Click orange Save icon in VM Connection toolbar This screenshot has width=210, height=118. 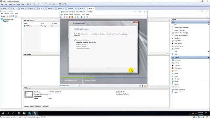[72, 17]
